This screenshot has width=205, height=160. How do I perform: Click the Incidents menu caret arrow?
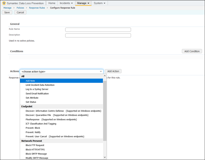tap(72, 3)
